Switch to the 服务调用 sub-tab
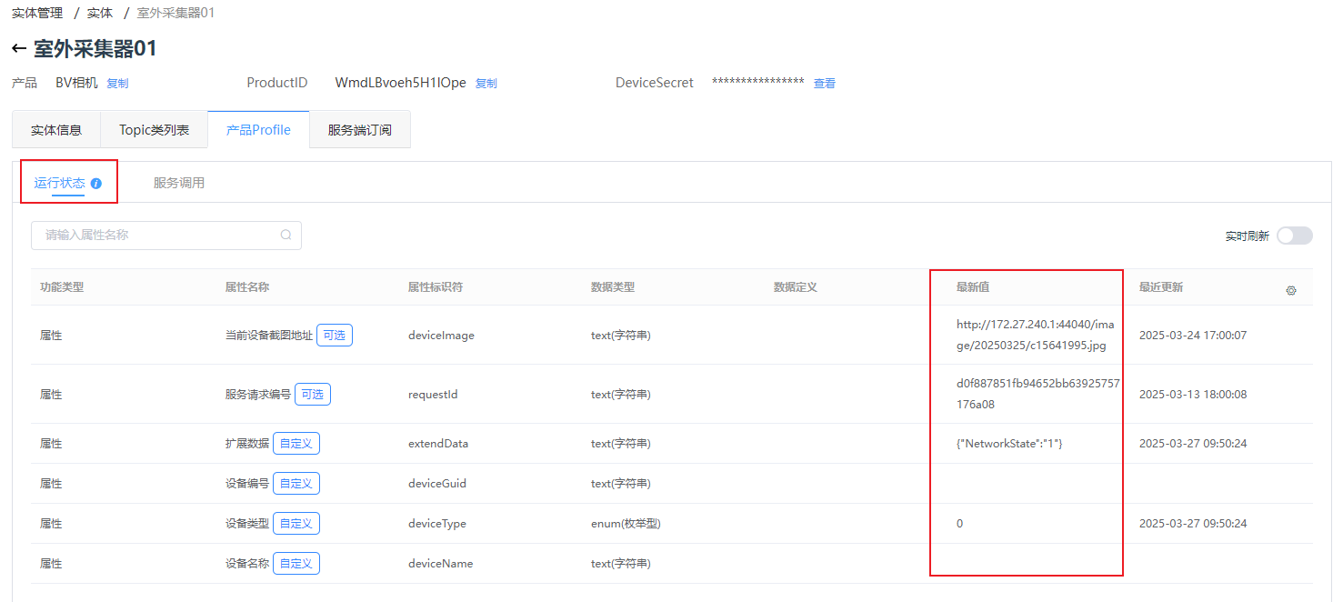1343x602 pixels. (x=179, y=183)
